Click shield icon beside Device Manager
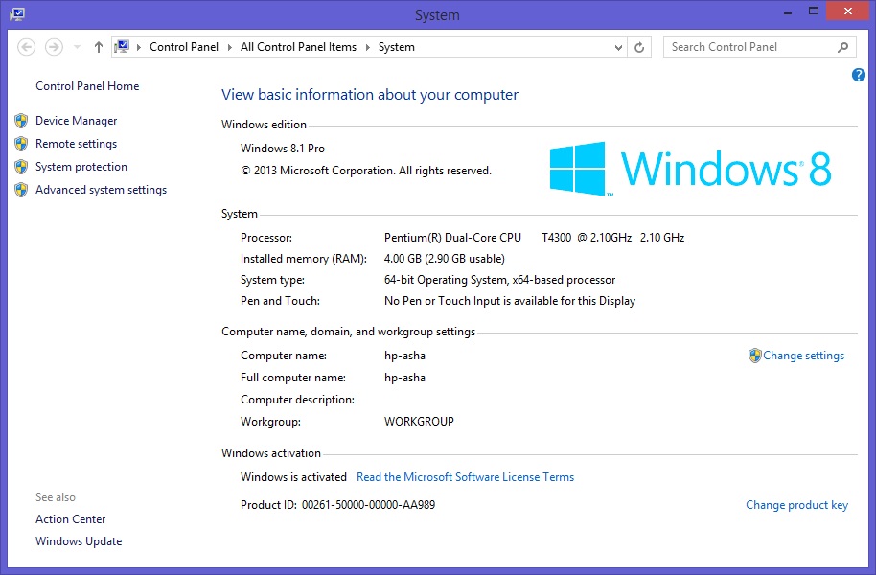 coord(21,121)
